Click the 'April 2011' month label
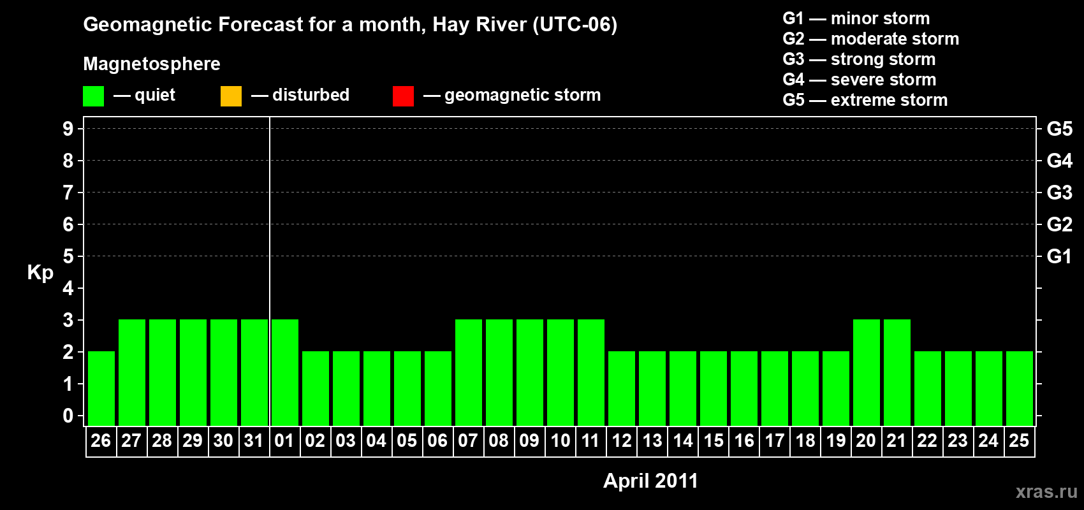Viewport: 1084px width, 510px height. (x=650, y=481)
